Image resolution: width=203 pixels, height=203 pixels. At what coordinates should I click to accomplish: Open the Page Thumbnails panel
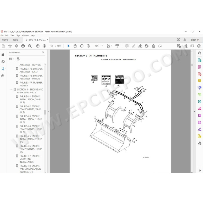(x=3, y=61)
